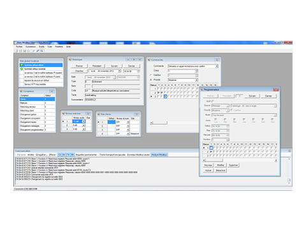Click the Chercher button in Historique
Screen dimensions: 306x229
tap(79, 71)
